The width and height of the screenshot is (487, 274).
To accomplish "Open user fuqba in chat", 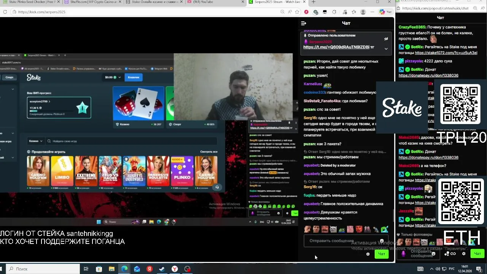I will click(x=309, y=195).
